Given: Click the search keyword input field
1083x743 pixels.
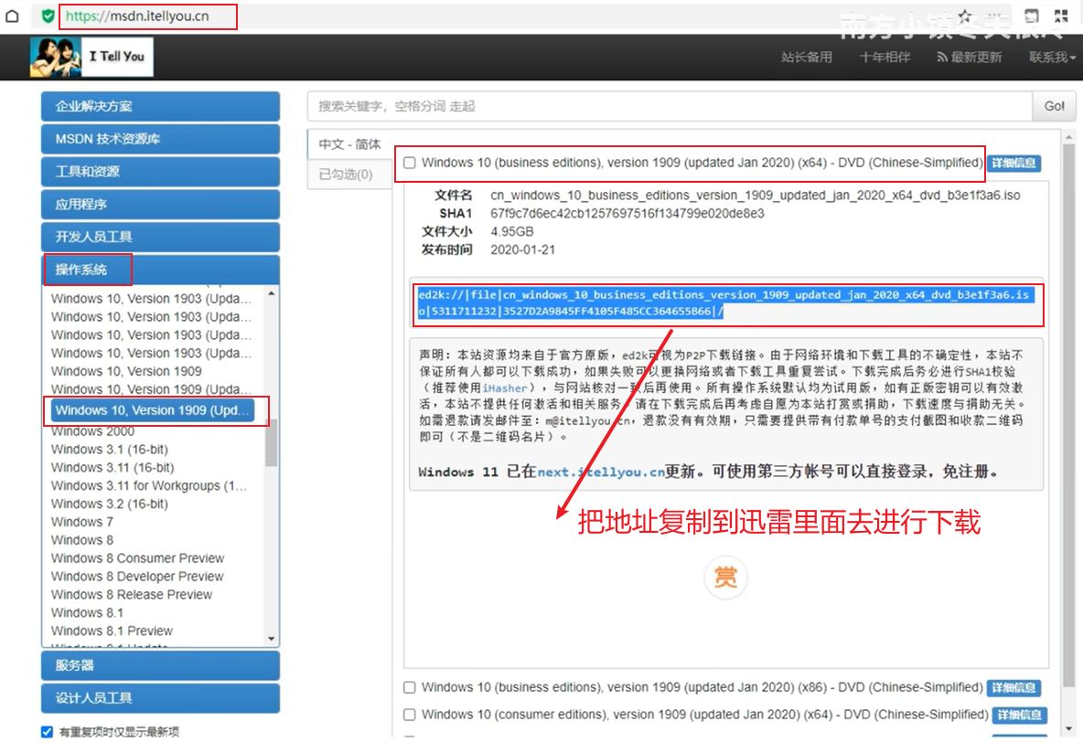Looking at the screenshot, I should point(670,106).
